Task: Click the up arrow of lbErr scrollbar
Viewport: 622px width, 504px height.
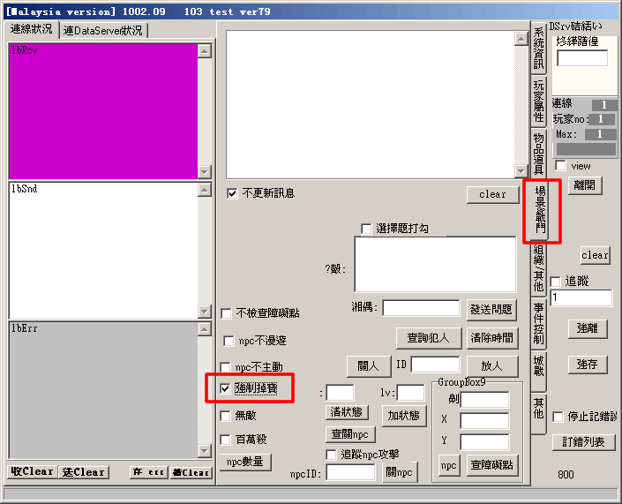Action: click(x=205, y=329)
